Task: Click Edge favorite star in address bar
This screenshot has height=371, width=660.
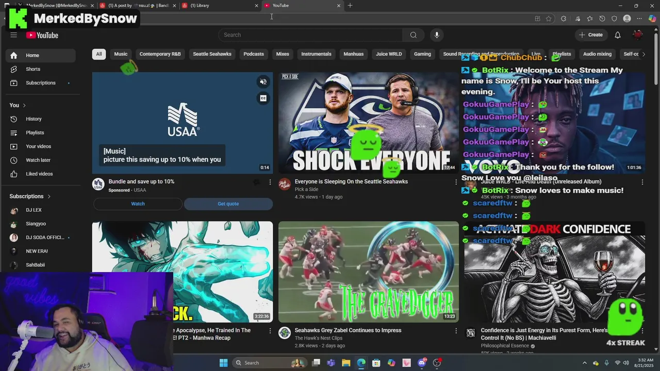Action: coord(549,19)
